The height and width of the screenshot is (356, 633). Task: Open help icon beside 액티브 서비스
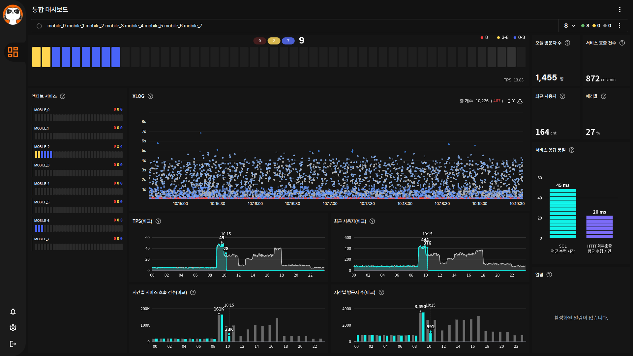tap(63, 96)
